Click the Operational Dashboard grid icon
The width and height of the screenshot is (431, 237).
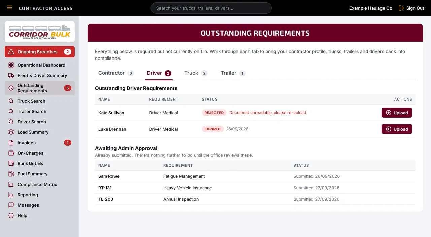click(11, 65)
